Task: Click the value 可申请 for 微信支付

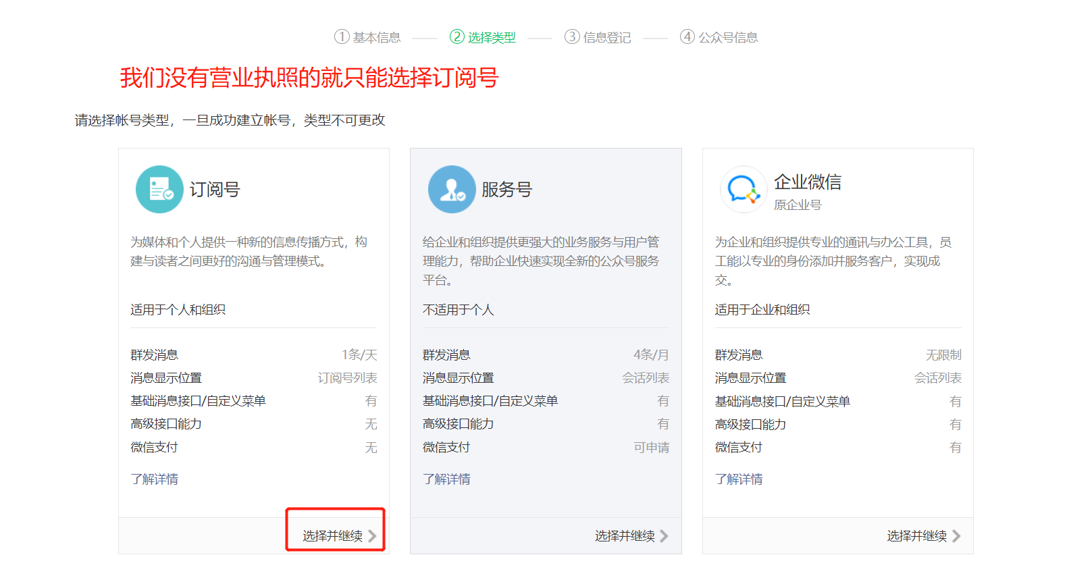Action: [x=652, y=448]
